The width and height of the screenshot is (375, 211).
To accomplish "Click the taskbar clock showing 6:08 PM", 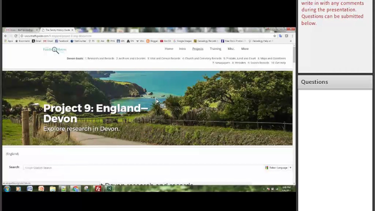I will 287,189.
